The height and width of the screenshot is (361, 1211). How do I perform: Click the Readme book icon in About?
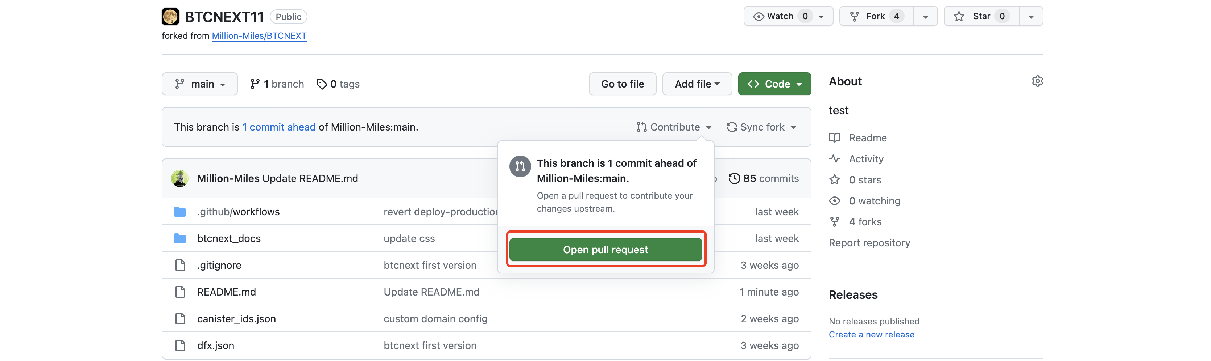pos(834,137)
